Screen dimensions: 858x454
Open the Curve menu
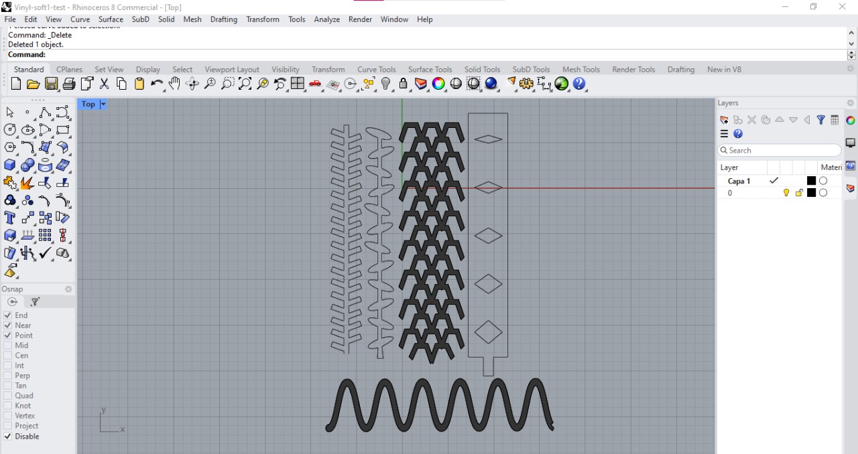80,19
